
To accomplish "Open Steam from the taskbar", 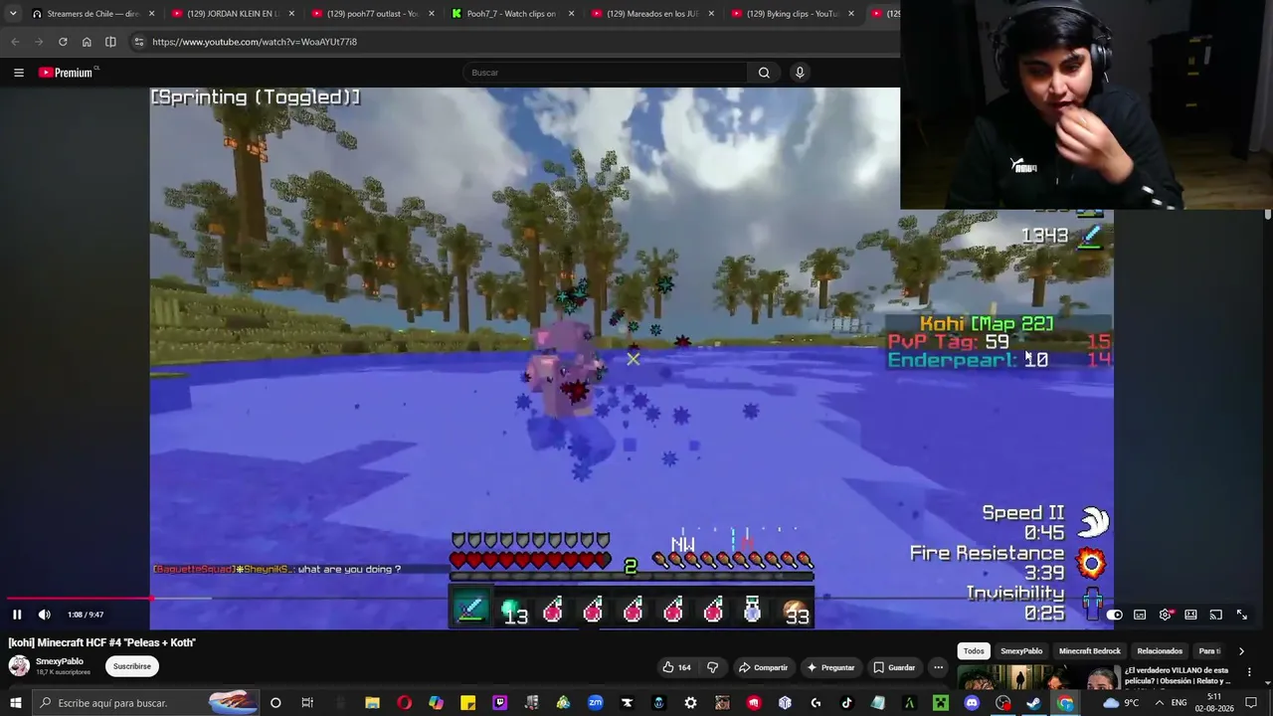I will click(x=1033, y=703).
